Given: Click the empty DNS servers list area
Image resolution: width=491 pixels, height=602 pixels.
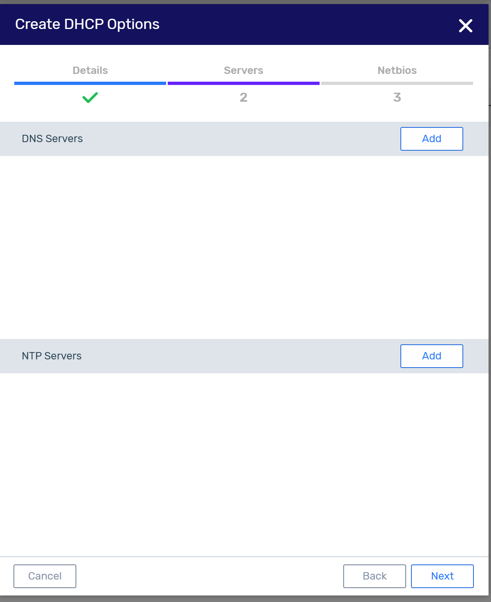Looking at the screenshot, I should coord(244,247).
